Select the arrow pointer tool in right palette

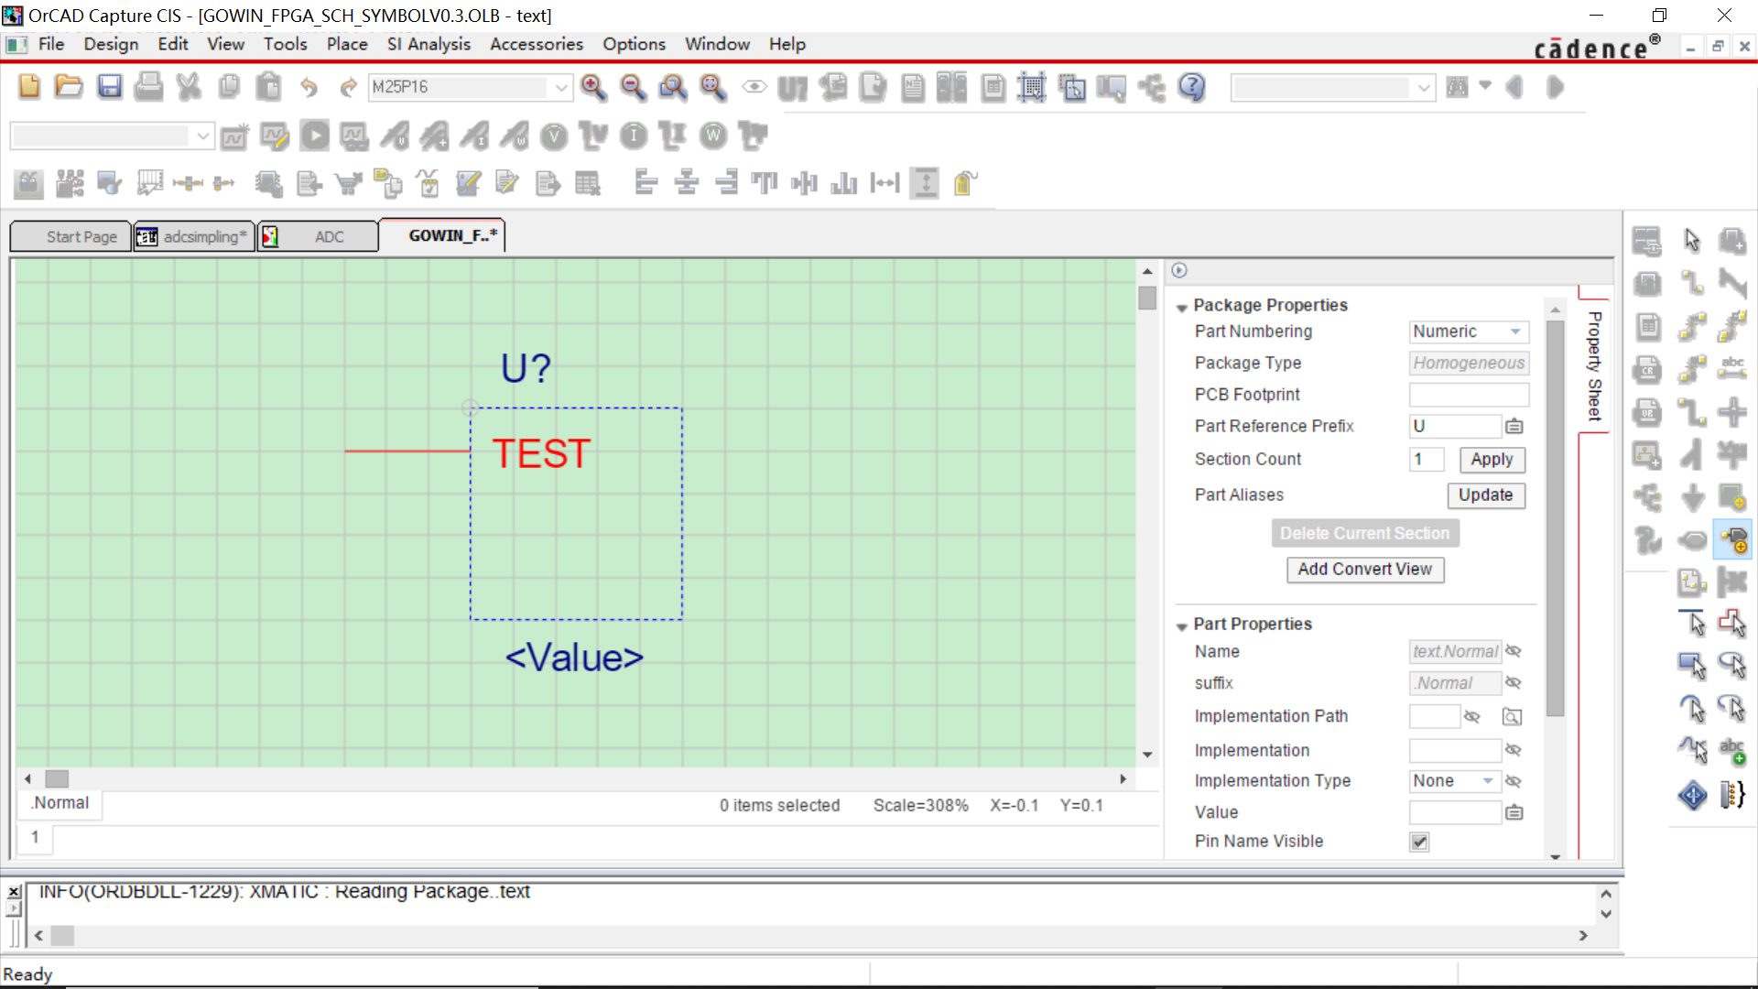click(1691, 241)
